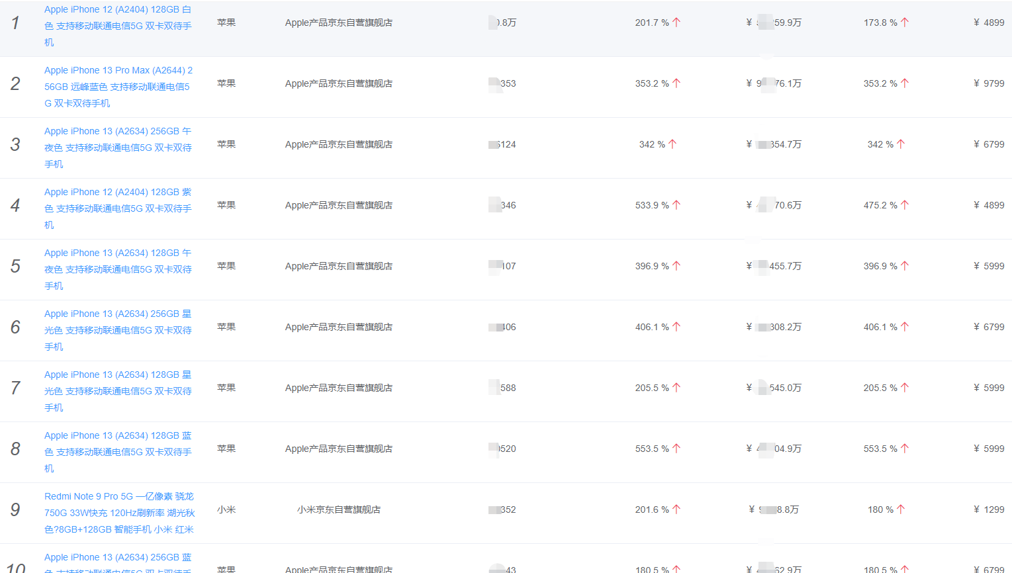
Task: Click the up arrow beside 173.8 %
Action: [905, 22]
